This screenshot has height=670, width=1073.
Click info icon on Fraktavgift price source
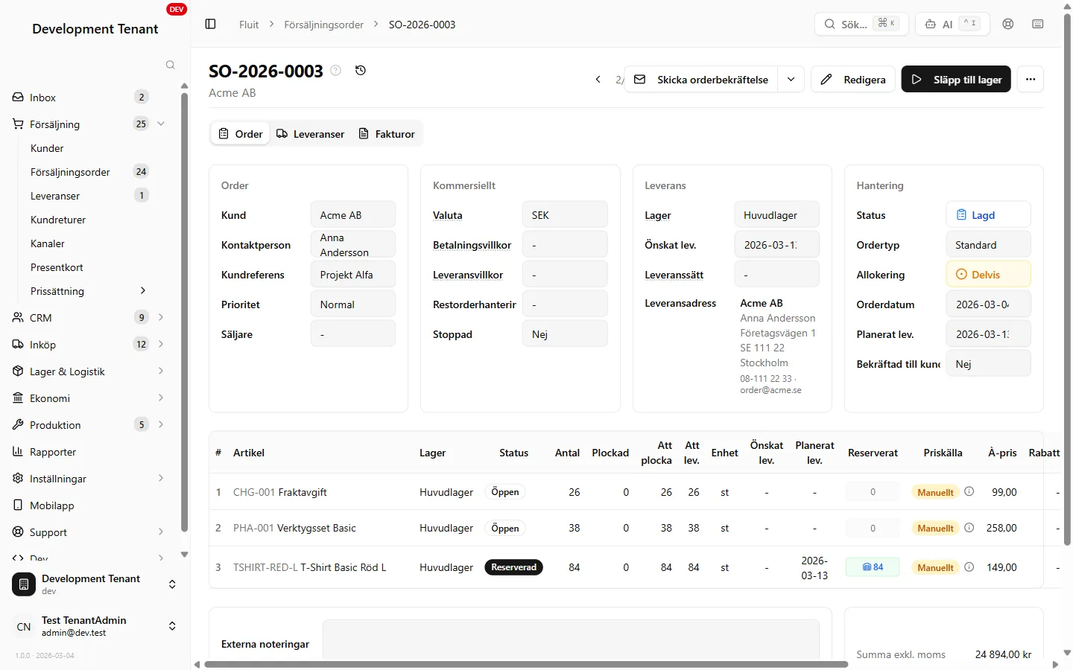pyautogui.click(x=969, y=491)
